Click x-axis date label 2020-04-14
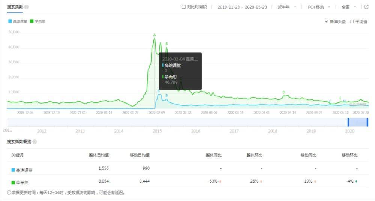 [x=288, y=112]
